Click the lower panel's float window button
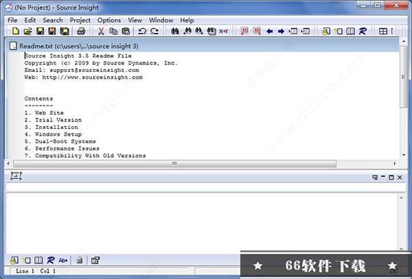 click(x=375, y=178)
